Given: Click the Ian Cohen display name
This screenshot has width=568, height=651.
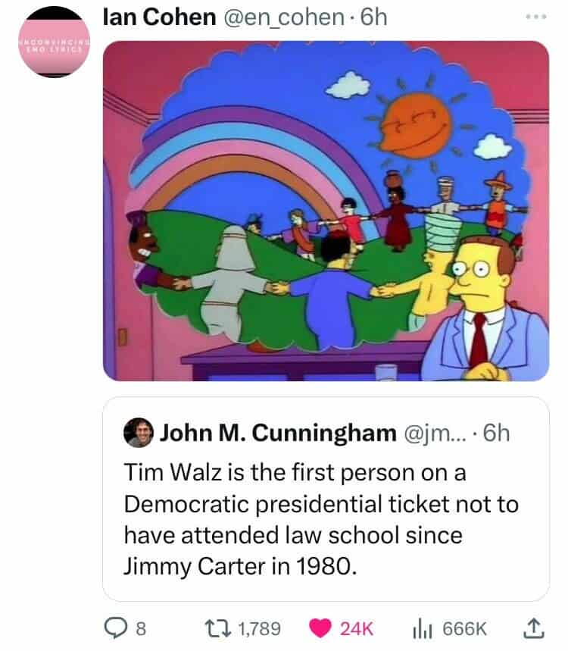Looking at the screenshot, I should [x=159, y=17].
